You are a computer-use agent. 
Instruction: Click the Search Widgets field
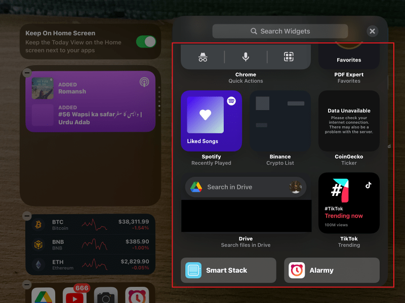point(280,31)
